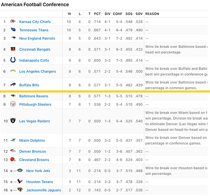Click the Buffalo Bills logo icon

(13, 85)
